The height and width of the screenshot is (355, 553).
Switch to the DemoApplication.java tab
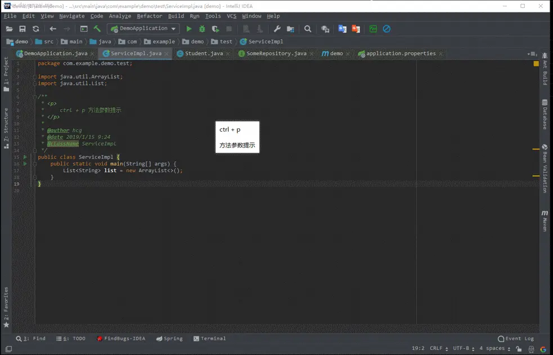click(x=56, y=53)
